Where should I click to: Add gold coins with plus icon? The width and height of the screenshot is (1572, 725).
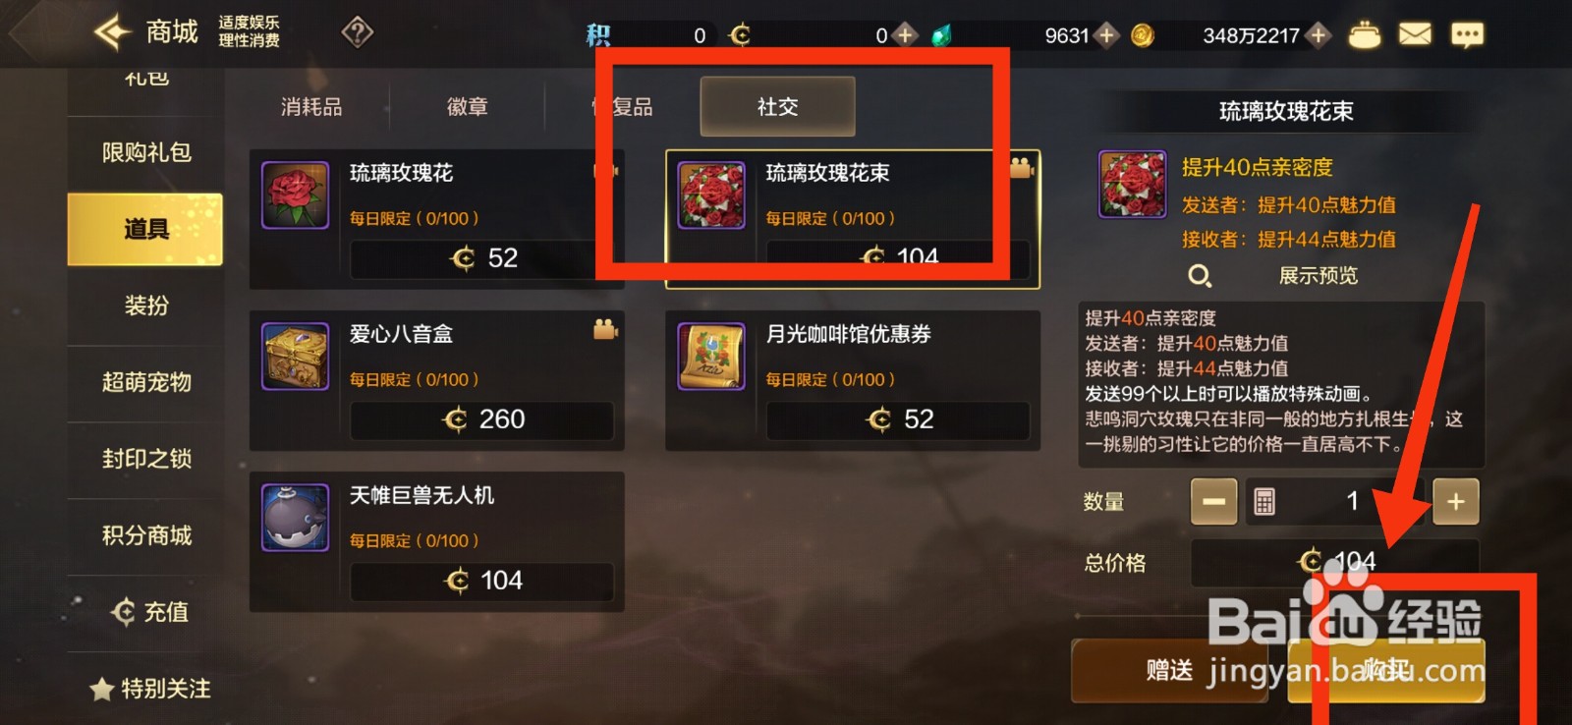click(1319, 35)
